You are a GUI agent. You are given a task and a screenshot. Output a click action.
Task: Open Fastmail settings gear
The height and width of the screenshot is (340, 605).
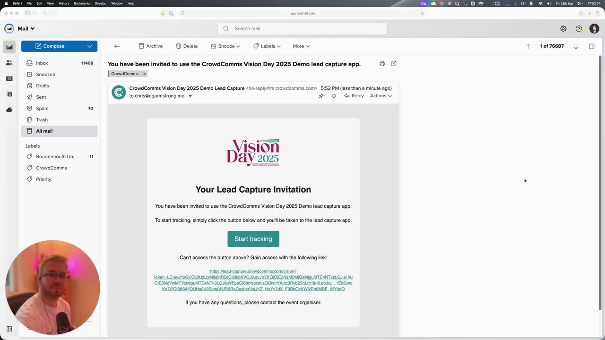[x=563, y=29]
